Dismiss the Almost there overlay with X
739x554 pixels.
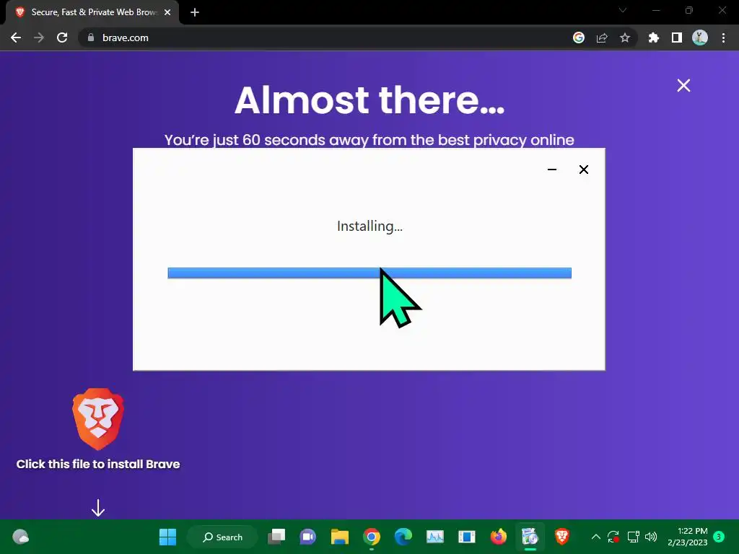click(x=683, y=85)
